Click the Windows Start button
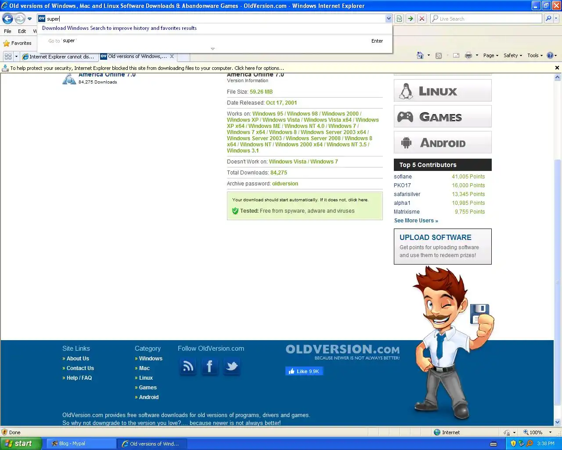562x450 pixels. (x=21, y=443)
